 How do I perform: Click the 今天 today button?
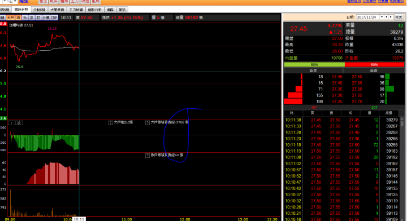click(x=399, y=17)
